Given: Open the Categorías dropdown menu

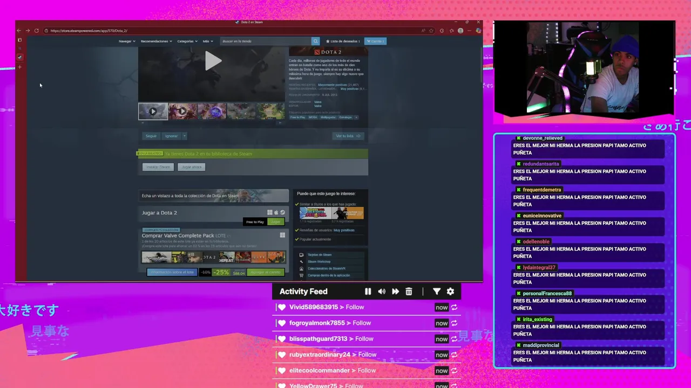Looking at the screenshot, I should tap(187, 41).
